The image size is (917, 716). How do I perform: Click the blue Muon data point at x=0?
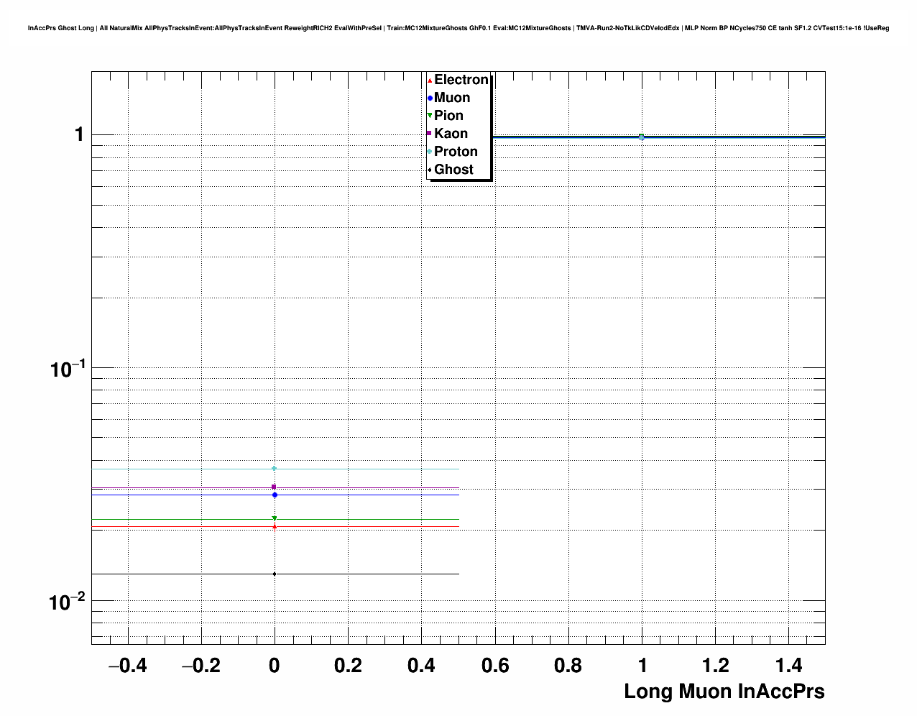point(274,495)
